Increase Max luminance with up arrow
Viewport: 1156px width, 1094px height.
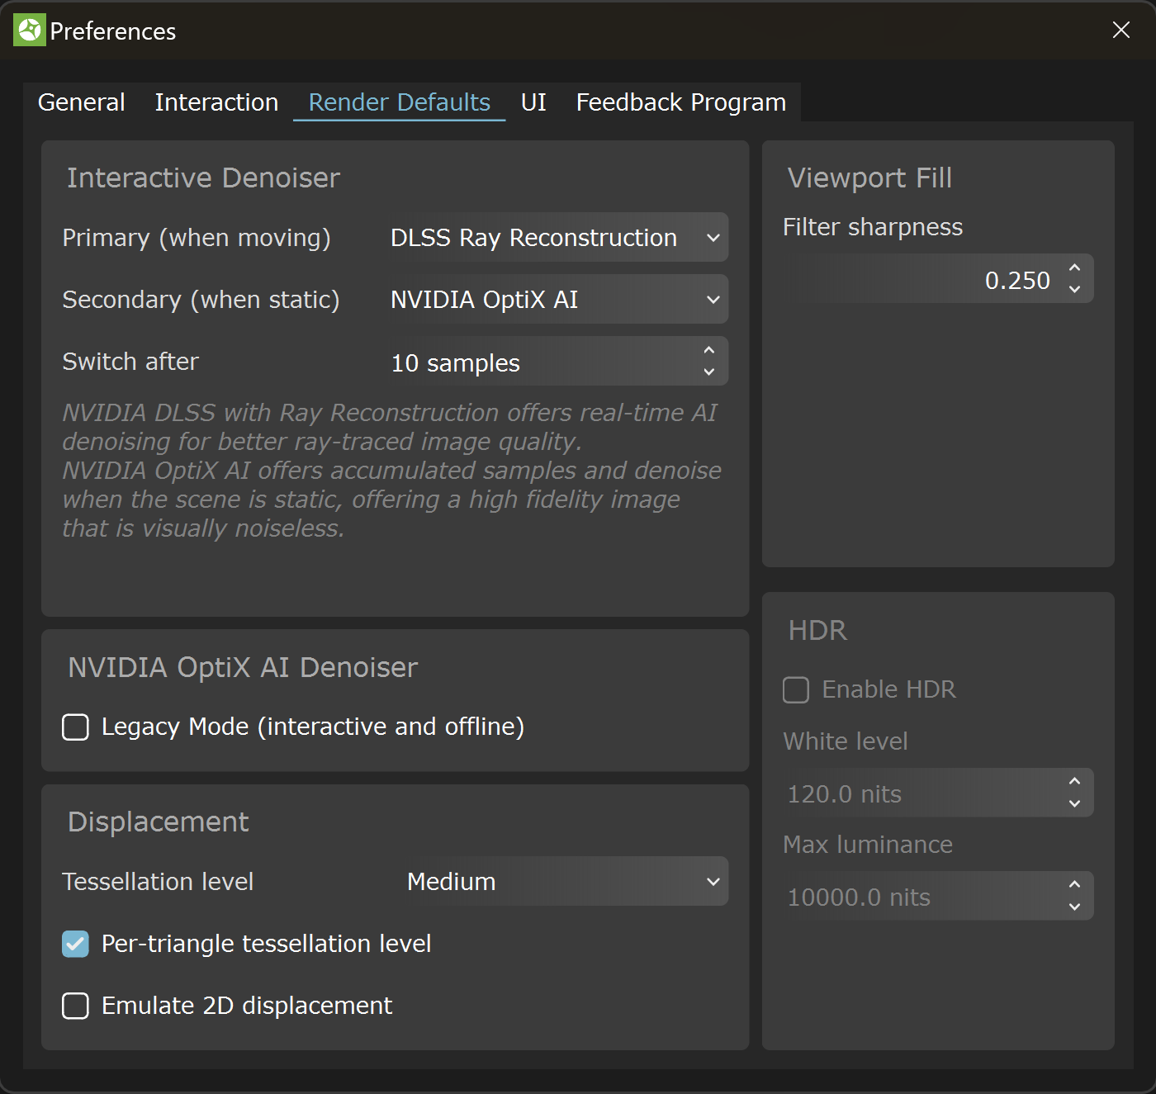point(1074,885)
